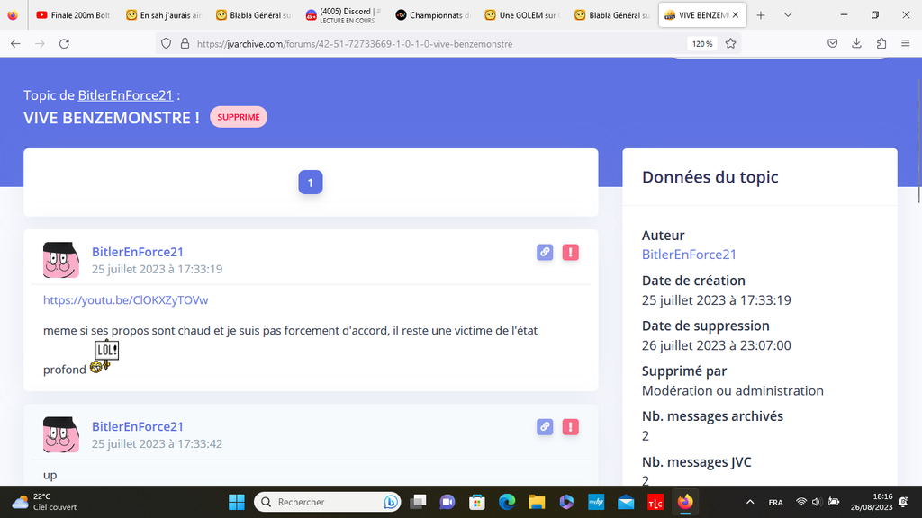Expand the list all tabs chevron
The image size is (922, 518).
click(788, 15)
